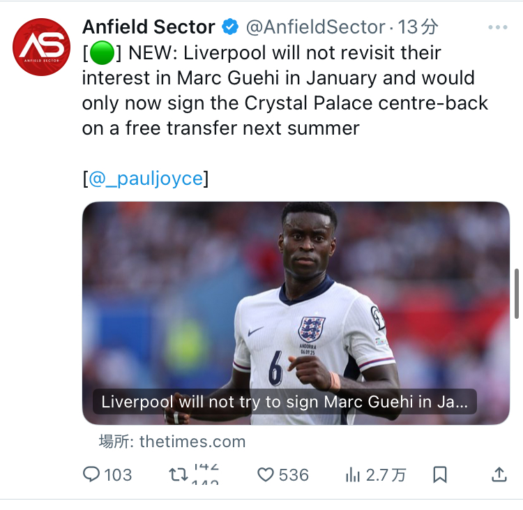Click the vertical scrollbar thumb
This screenshot has height=510, width=523.
(x=517, y=293)
